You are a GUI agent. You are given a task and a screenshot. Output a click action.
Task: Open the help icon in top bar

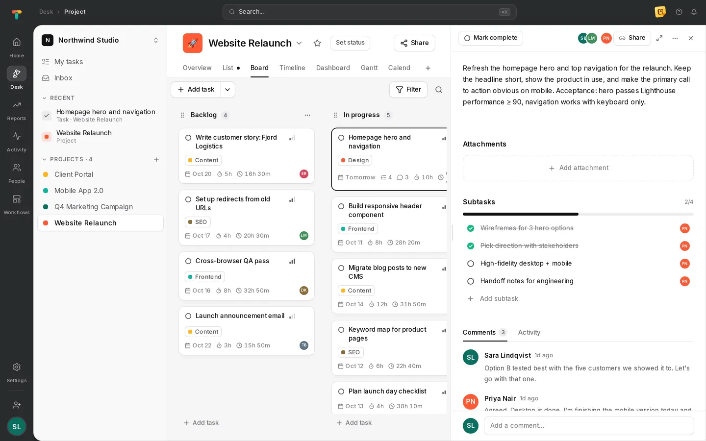tap(679, 12)
